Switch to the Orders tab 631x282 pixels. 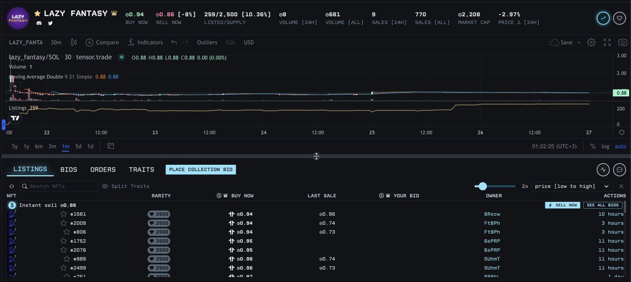[103, 170]
